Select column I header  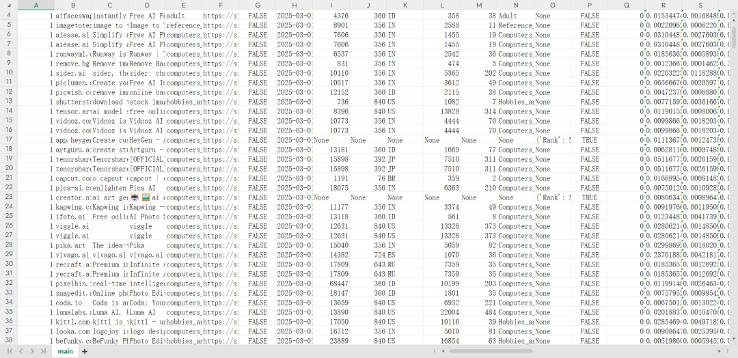331,5
